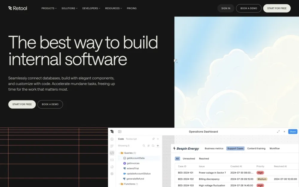Open the State inspector {} icon
Screen dimensions: 299x187
point(112,160)
